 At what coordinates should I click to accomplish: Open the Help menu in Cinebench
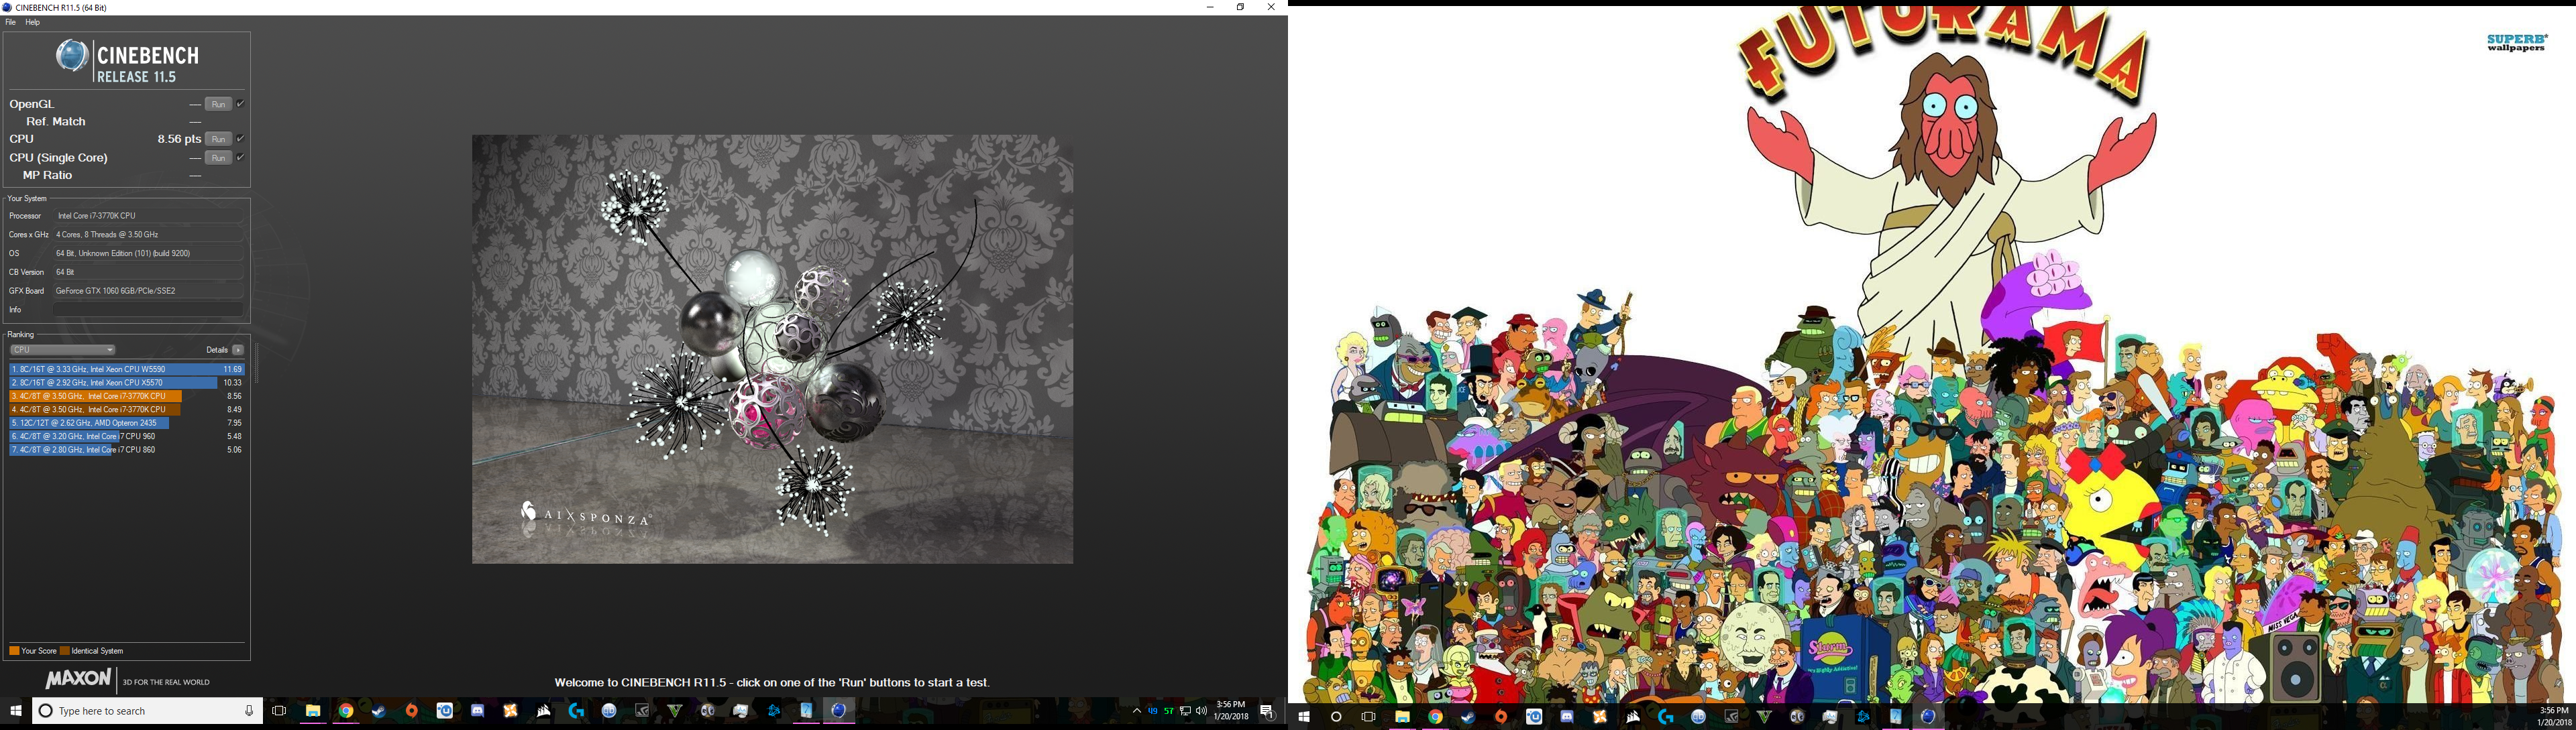coord(32,22)
